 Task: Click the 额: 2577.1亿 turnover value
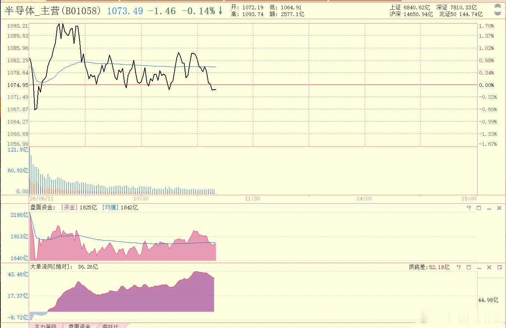(287, 14)
